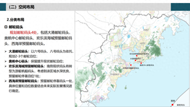Click the 西海岸预留邮轮码头 red marker
Screen dimensions: 190x107
[x=131, y=65]
